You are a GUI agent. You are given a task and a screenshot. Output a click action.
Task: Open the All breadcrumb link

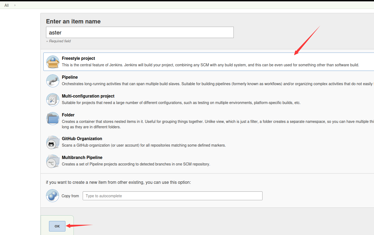coord(7,5)
